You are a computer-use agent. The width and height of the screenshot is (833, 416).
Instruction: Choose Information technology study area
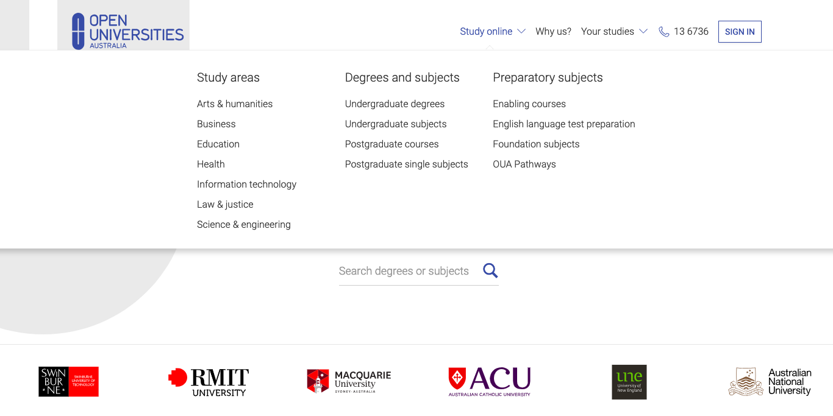click(246, 185)
